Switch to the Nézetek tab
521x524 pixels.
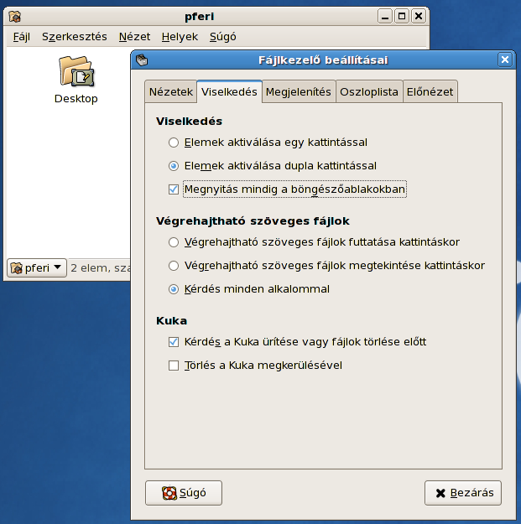pos(171,92)
